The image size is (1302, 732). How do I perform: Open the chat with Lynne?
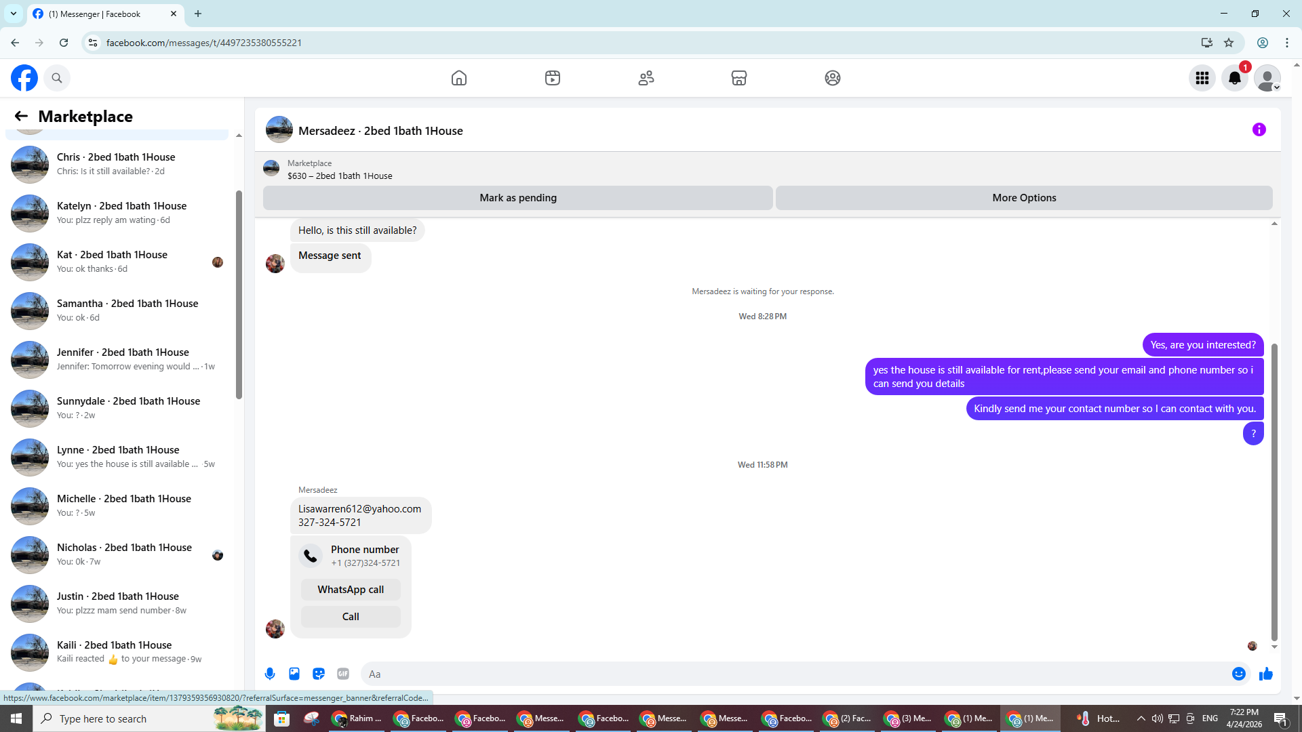117,457
